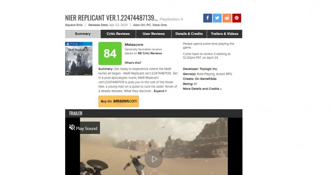Play the trailer with the center play button
This screenshot has height=175, width=332.
154,159
